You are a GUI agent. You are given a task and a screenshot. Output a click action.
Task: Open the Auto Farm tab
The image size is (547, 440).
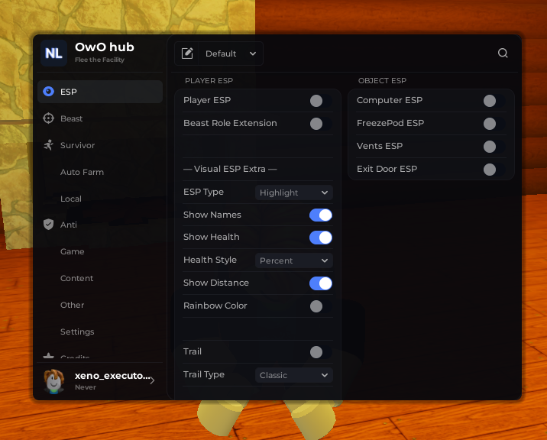(x=100, y=172)
